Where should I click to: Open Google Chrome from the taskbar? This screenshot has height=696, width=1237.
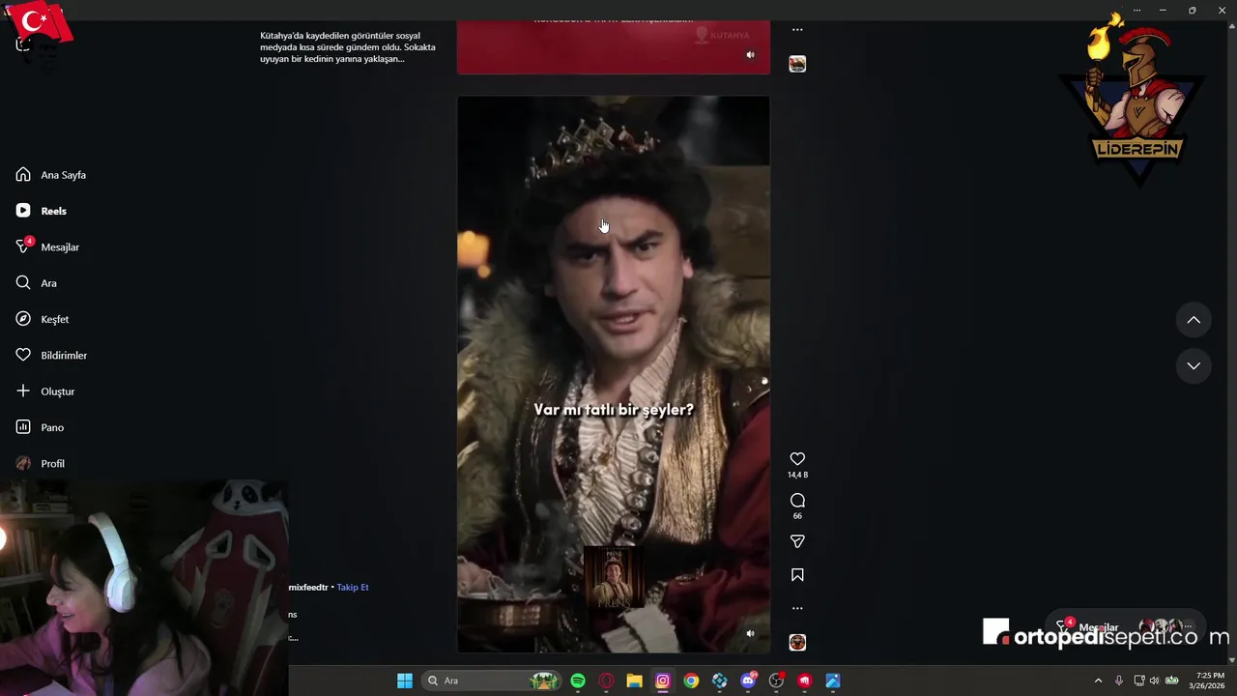coord(691,681)
